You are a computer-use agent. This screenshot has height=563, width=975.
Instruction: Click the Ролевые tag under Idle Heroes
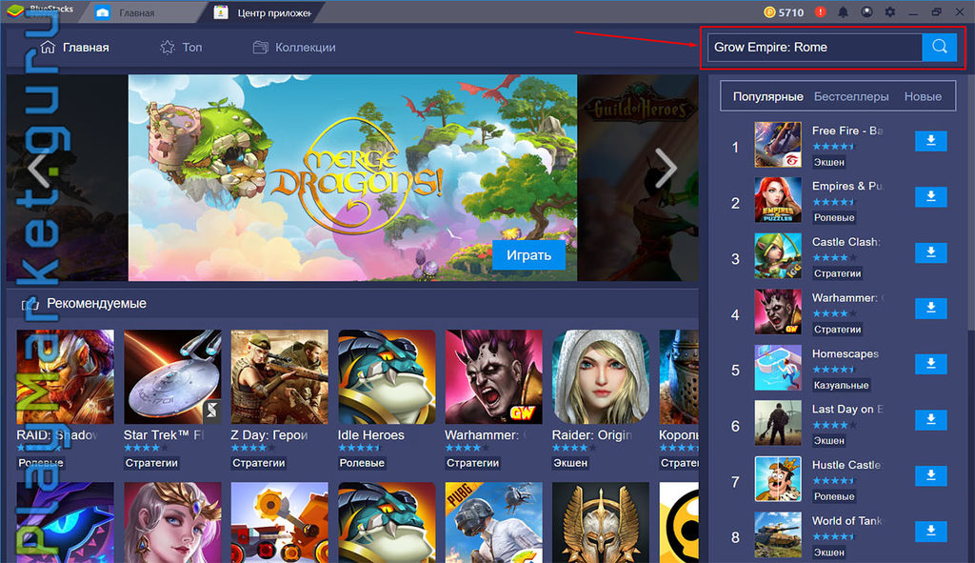pyautogui.click(x=362, y=463)
